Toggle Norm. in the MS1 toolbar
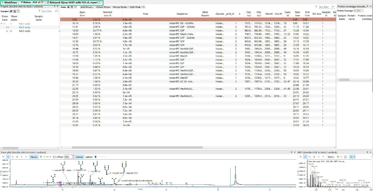 (331, 157)
